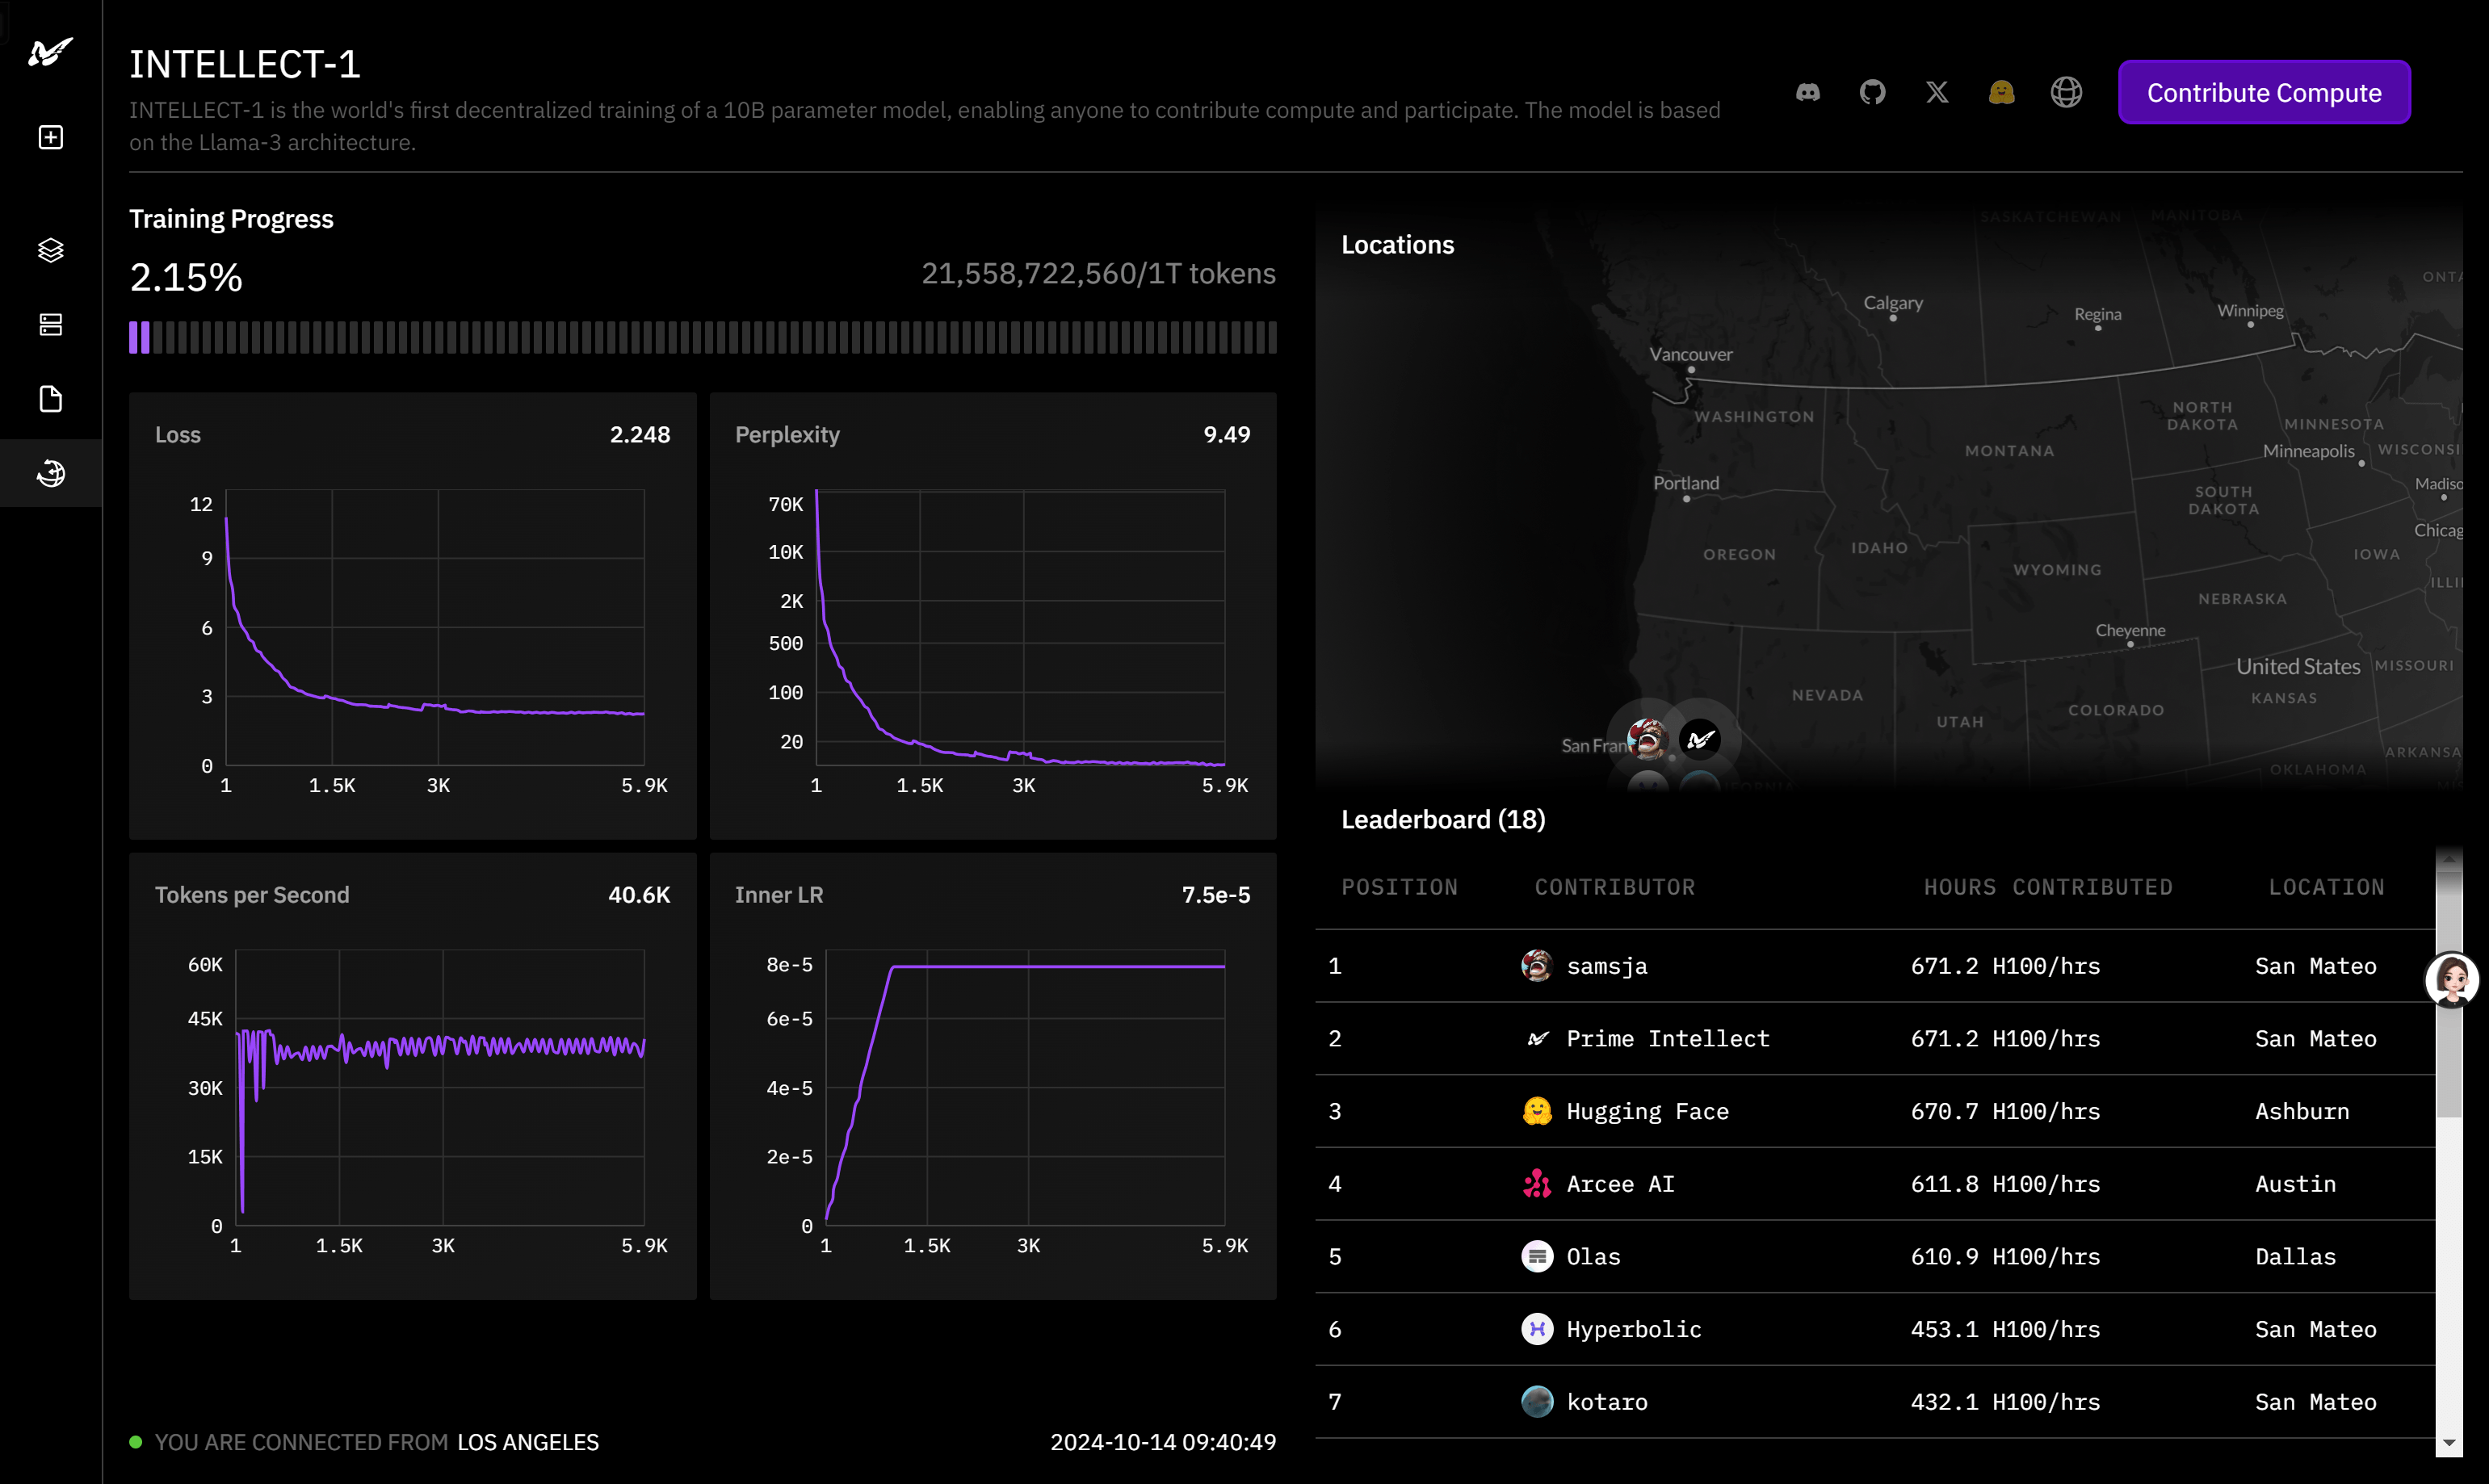Click Arcee AI logo in leaderboard
This screenshot has width=2489, height=1484.
pyautogui.click(x=1537, y=1184)
